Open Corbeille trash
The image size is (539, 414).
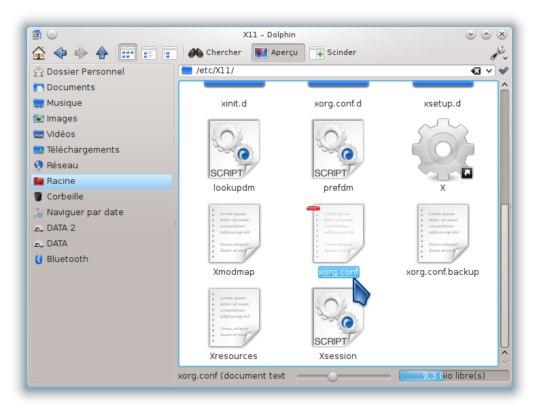coord(101,197)
